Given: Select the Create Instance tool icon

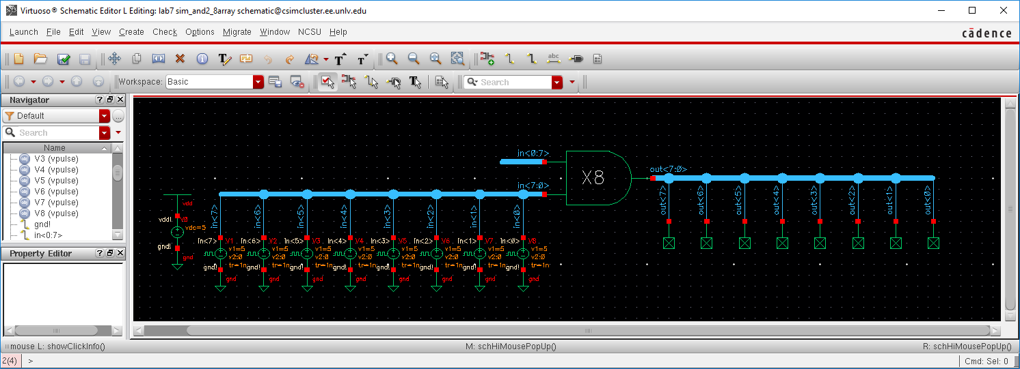Looking at the screenshot, I should click(x=487, y=59).
